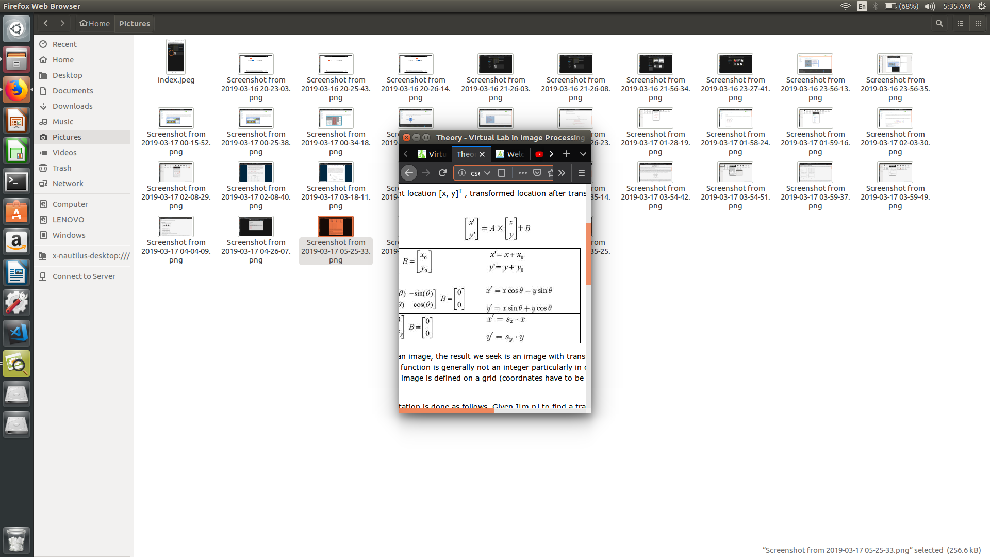990x557 pixels.
Task: Enable grid view in the file manager
Action: pos(978,23)
